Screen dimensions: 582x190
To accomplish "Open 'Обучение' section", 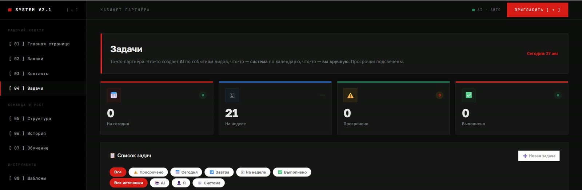I will 43,148.
